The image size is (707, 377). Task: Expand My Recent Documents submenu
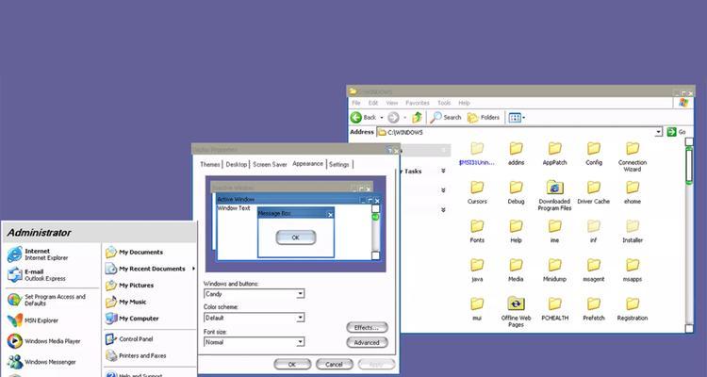pyautogui.click(x=193, y=269)
